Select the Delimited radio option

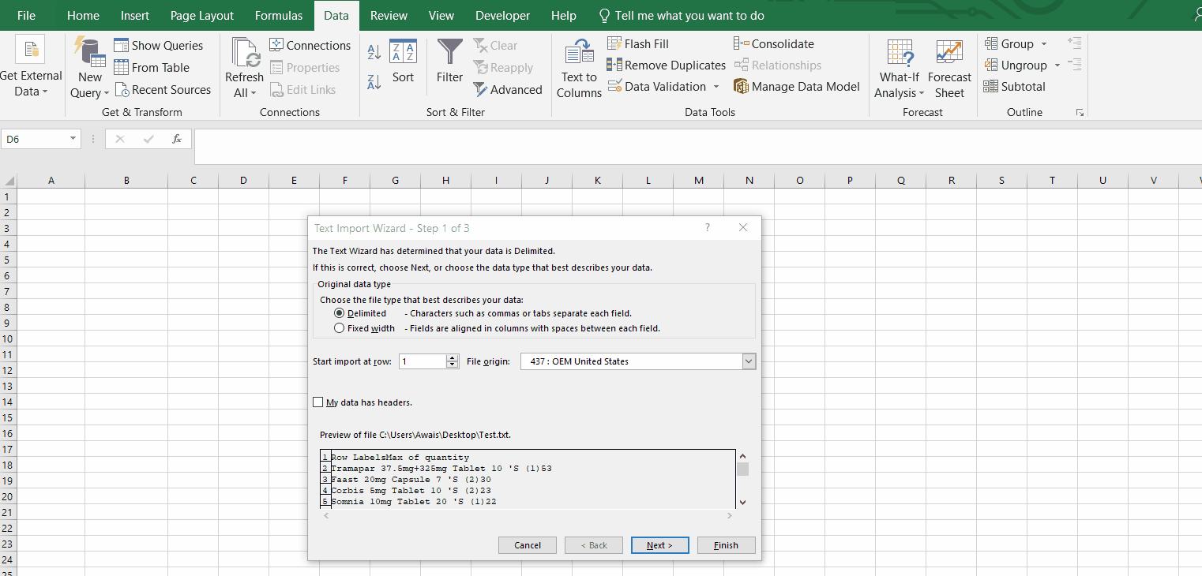pos(340,313)
